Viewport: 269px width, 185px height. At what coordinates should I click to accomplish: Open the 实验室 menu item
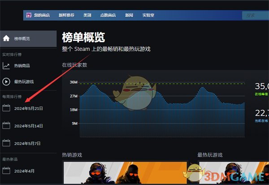point(148,15)
